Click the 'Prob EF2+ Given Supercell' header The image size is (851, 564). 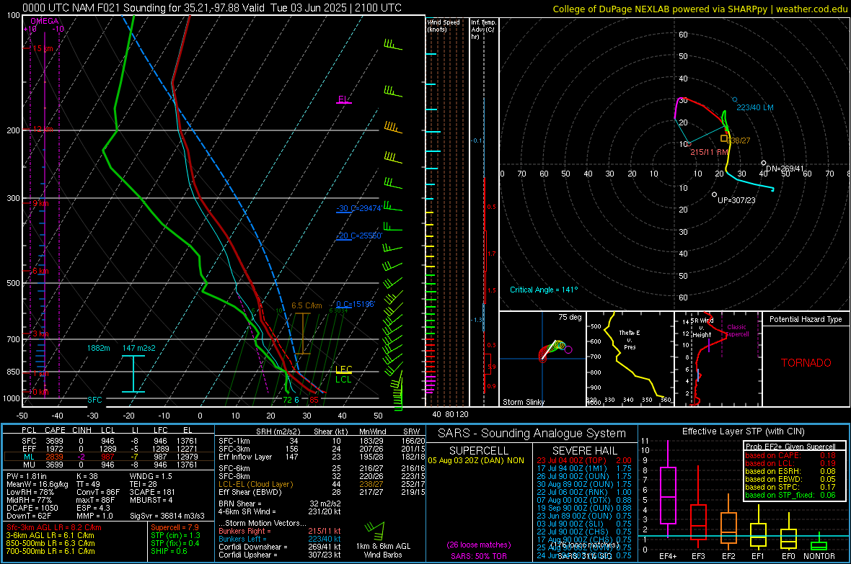[x=790, y=447]
